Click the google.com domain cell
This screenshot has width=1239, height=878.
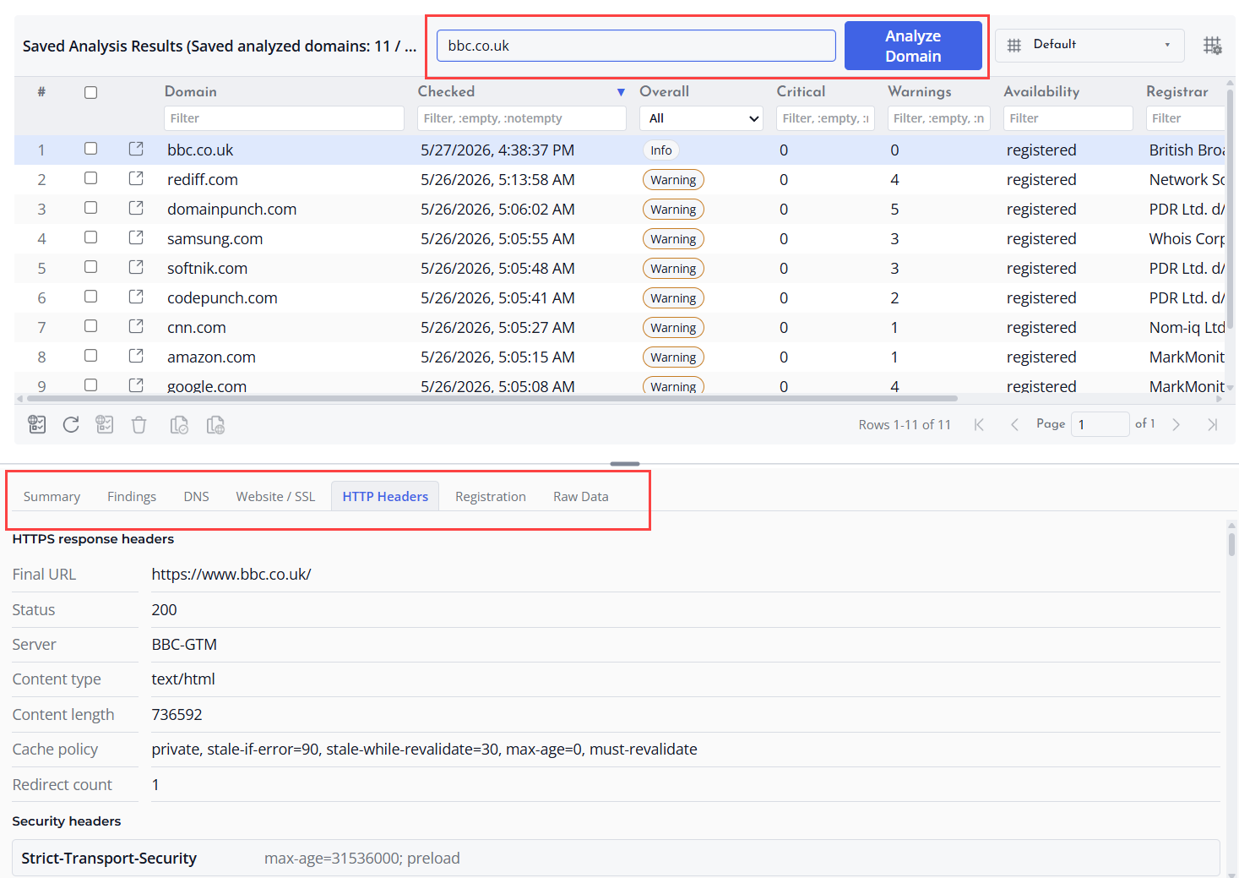click(x=207, y=386)
